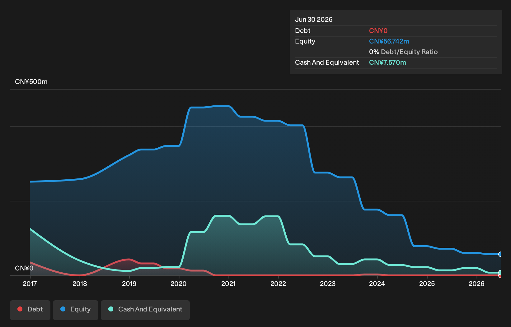Viewport: 511px width, 327px height.
Task: Select the 2021 x-axis label
Action: 228,284
